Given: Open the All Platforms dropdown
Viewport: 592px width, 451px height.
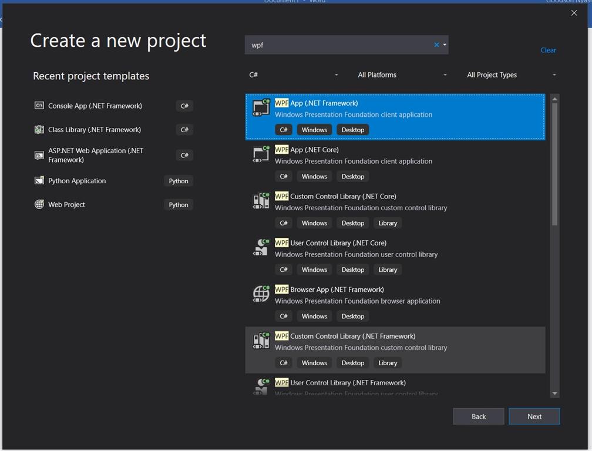Looking at the screenshot, I should click(402, 75).
